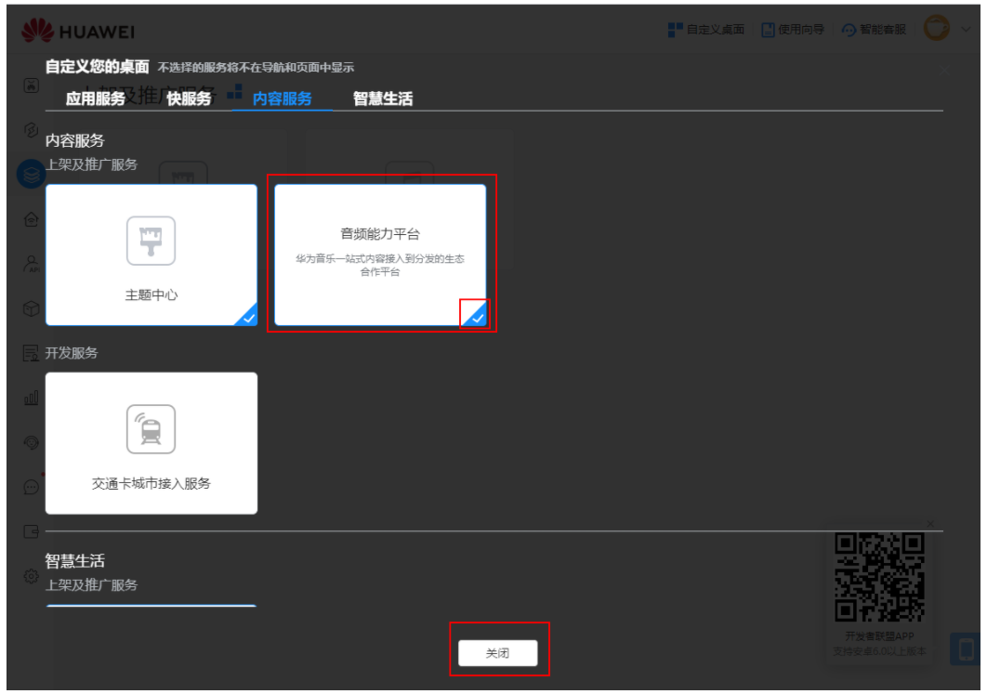Click the highlighted layers content service sidebar icon
987x694 pixels.
coord(32,175)
